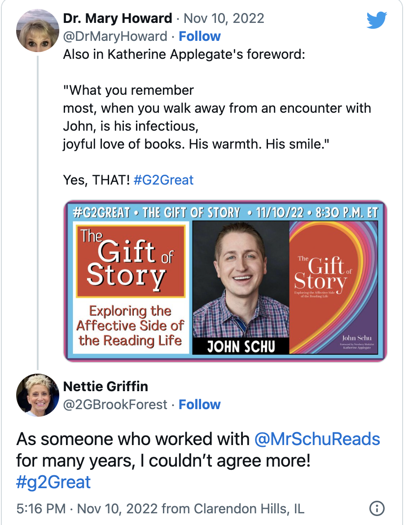Image resolution: width=408 pixels, height=525 pixels.
Task: Open Dr. Mary Howard's profile avatar
Action: [x=38, y=31]
